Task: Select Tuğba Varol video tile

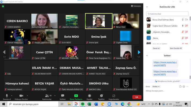Action: coord(99,21)
